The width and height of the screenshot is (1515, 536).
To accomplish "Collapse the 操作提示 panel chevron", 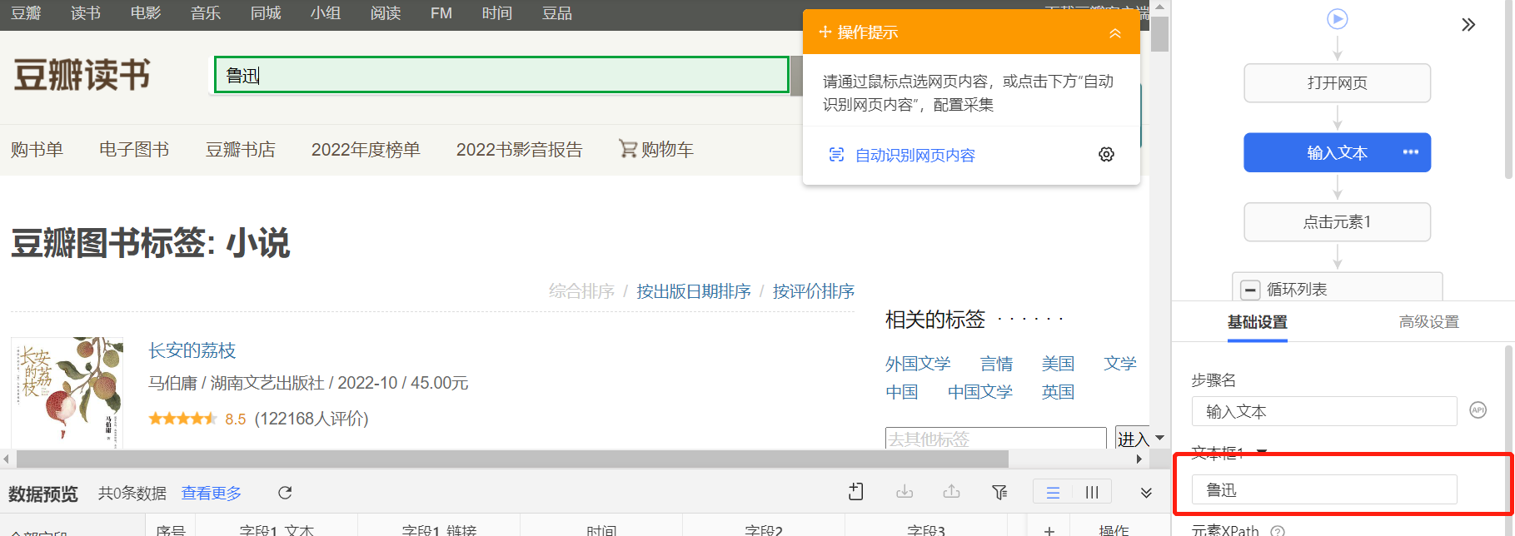I will coord(1114,33).
